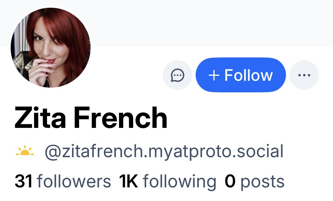Click the display name Zita French
The height and width of the screenshot is (201, 333).
coord(91,118)
